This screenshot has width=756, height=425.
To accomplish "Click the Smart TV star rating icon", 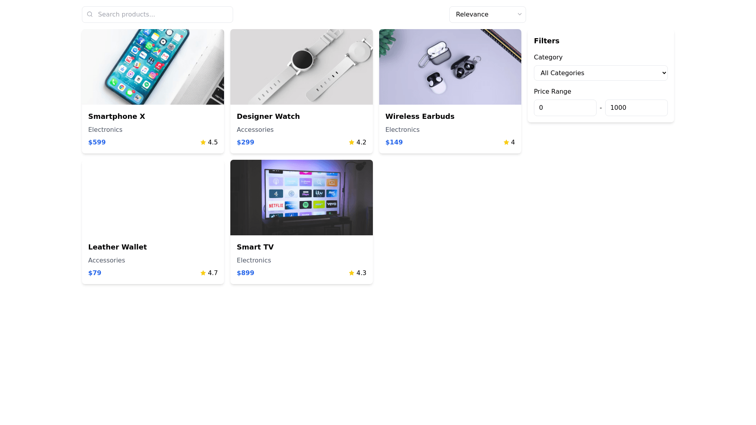I will click(352, 273).
